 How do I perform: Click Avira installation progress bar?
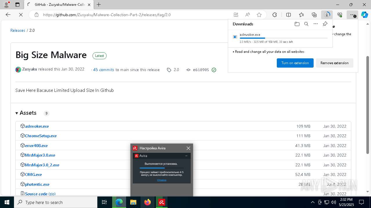[x=162, y=168]
